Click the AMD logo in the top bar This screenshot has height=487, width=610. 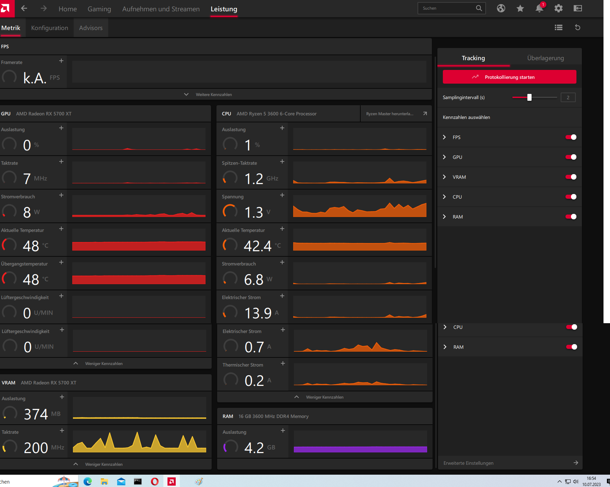point(5,8)
